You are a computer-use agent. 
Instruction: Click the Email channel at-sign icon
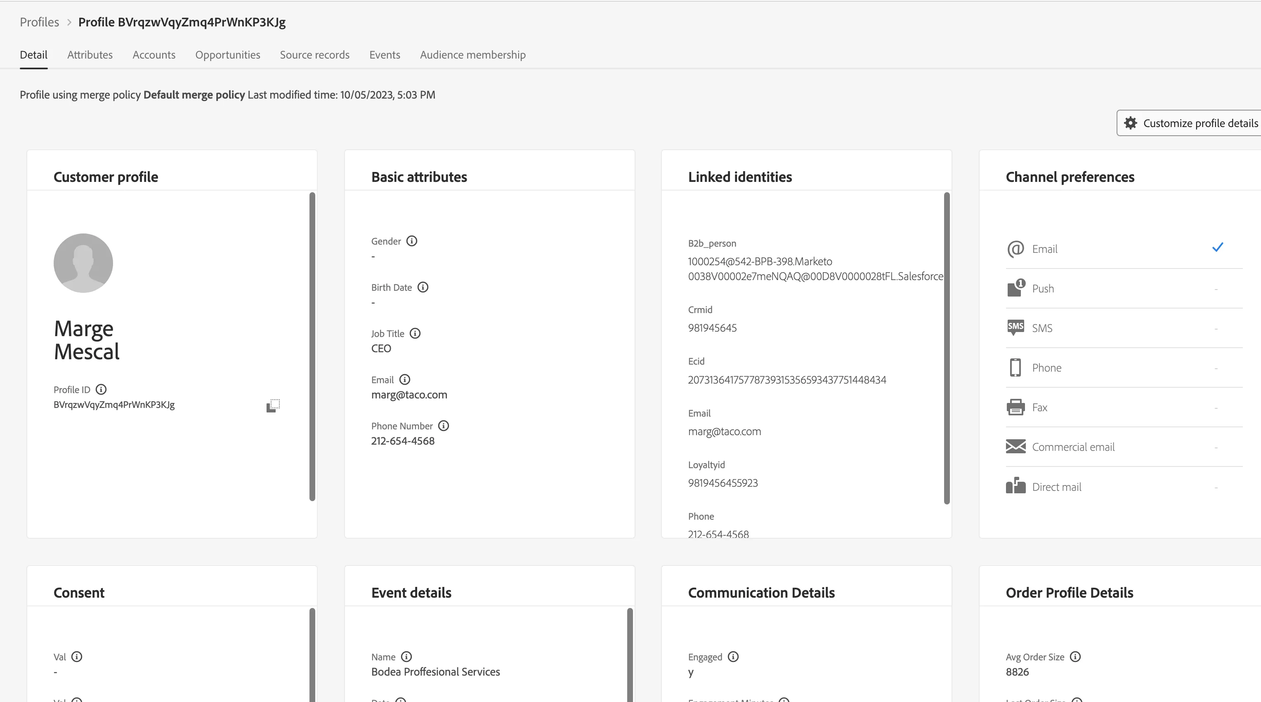(x=1016, y=249)
